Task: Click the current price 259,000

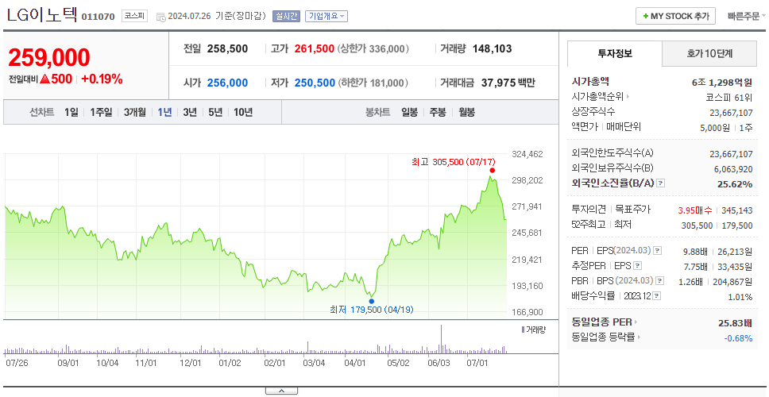Action: 49,57
